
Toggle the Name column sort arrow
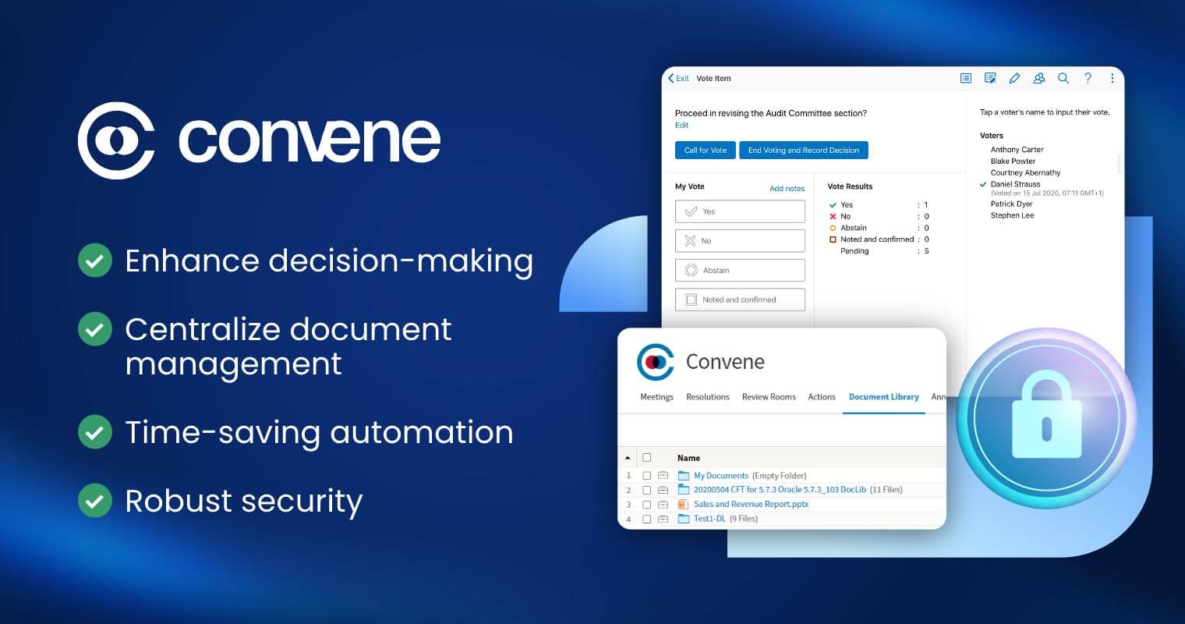click(628, 458)
